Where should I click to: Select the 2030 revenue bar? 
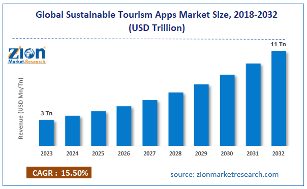coord(227,110)
